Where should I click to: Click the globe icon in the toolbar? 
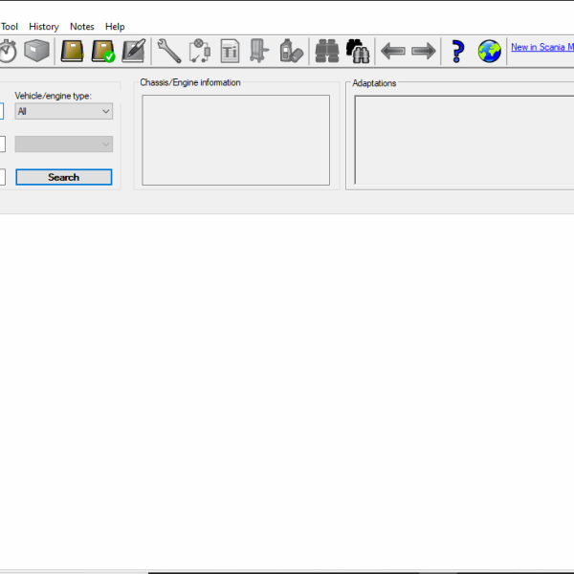(490, 51)
